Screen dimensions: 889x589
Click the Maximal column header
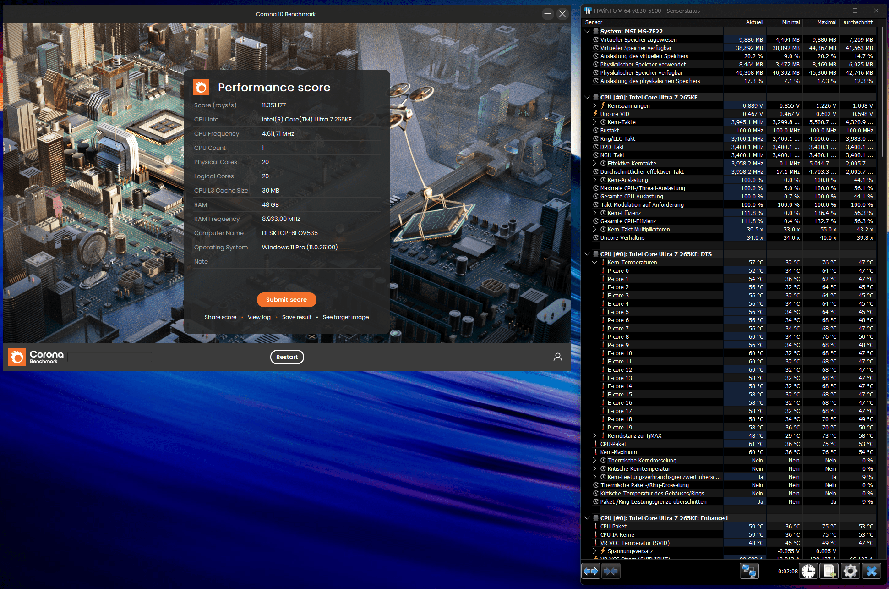[x=826, y=22]
